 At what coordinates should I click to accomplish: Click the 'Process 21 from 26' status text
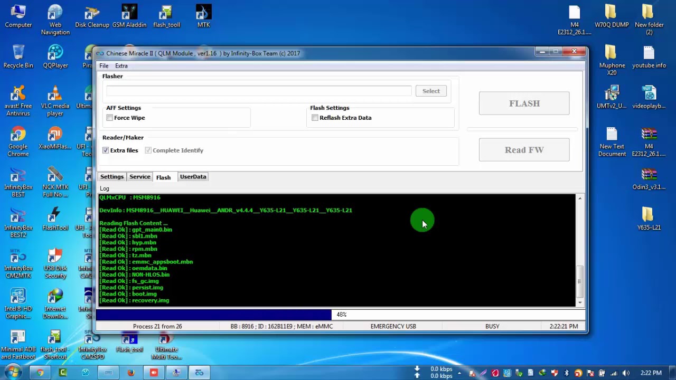(157, 326)
